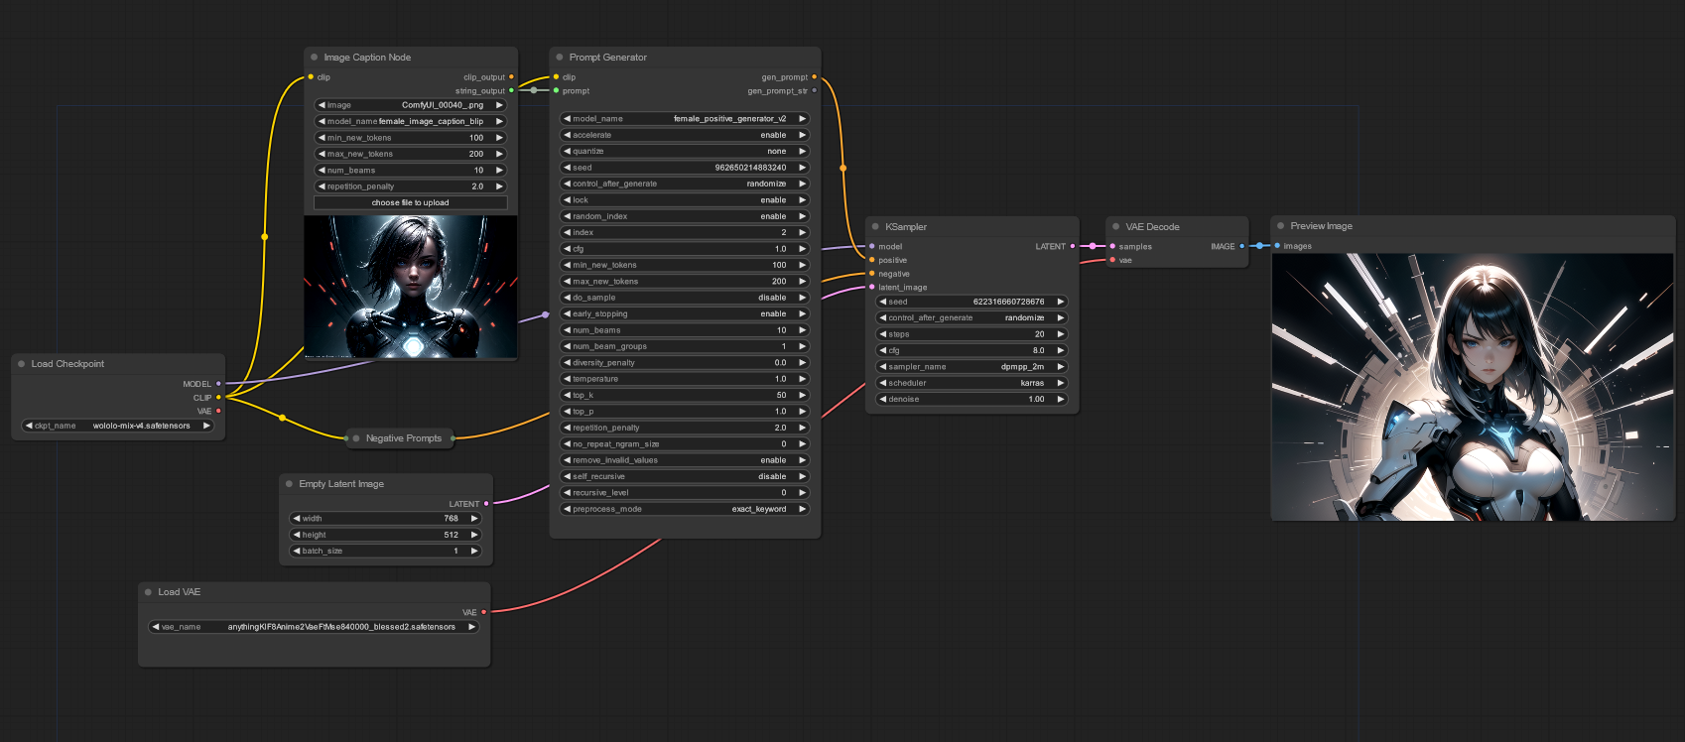Click the CLIP output socket on Load Checkpoint
This screenshot has height=742, width=1685.
(218, 398)
